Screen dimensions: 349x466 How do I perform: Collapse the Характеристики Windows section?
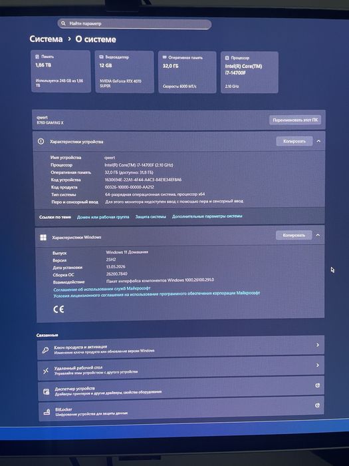coord(318,235)
